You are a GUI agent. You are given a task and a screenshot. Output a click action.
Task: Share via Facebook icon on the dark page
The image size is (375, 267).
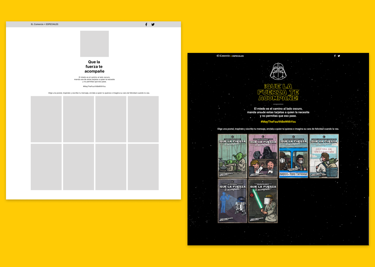pos(335,56)
